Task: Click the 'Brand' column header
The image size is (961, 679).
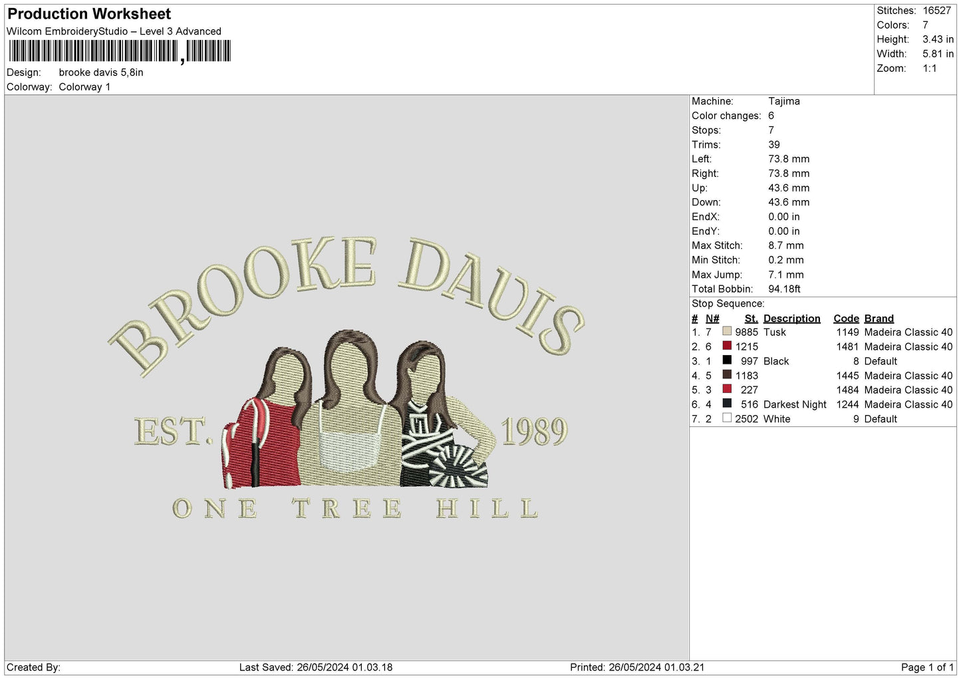Action: (879, 319)
